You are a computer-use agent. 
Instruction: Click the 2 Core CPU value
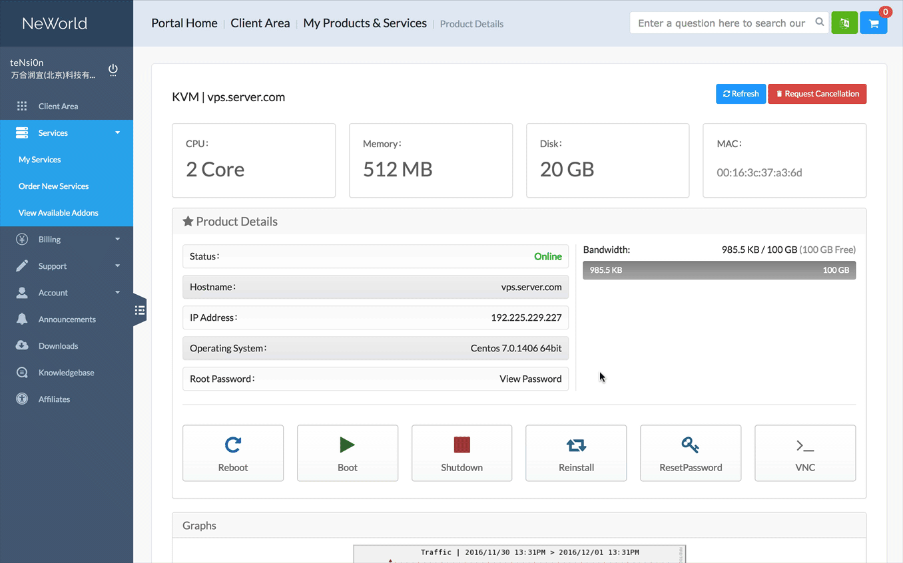tap(215, 170)
